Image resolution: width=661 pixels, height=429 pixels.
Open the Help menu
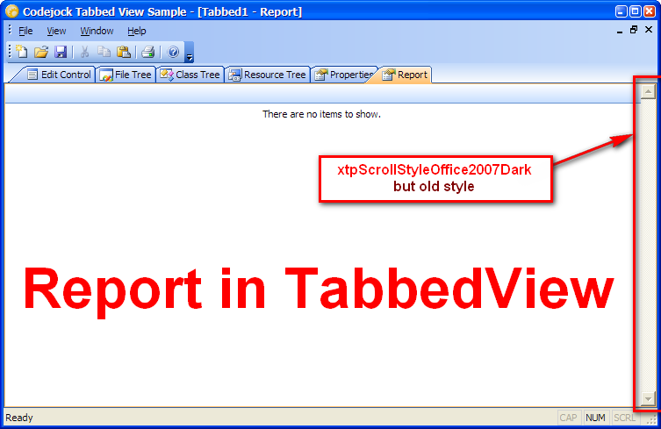[137, 31]
